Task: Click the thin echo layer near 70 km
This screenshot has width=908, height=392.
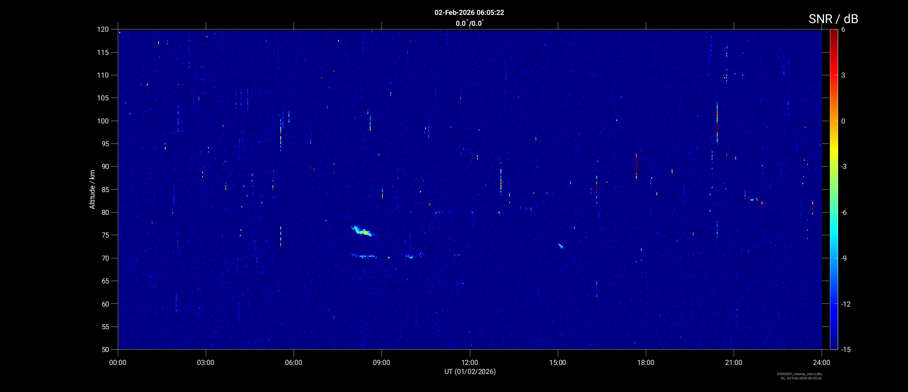Action: [x=364, y=256]
